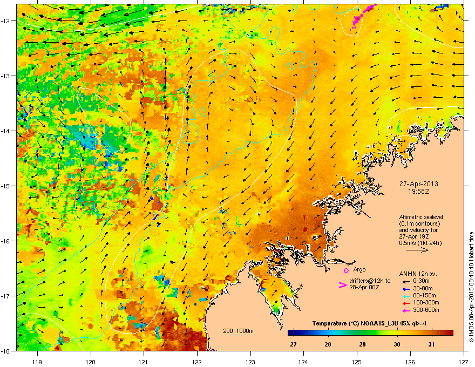Click the Temperature NOAA15_L3U title text

[x=369, y=323]
